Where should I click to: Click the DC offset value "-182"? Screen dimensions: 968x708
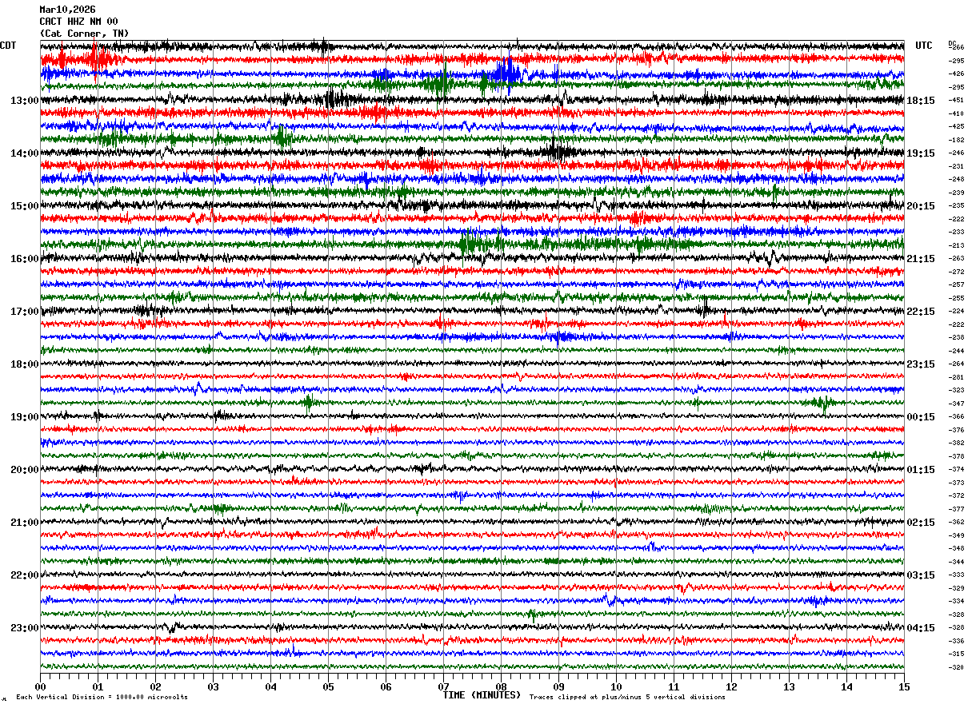[x=956, y=140]
